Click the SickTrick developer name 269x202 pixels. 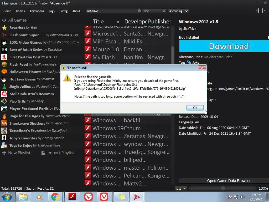click(190, 29)
